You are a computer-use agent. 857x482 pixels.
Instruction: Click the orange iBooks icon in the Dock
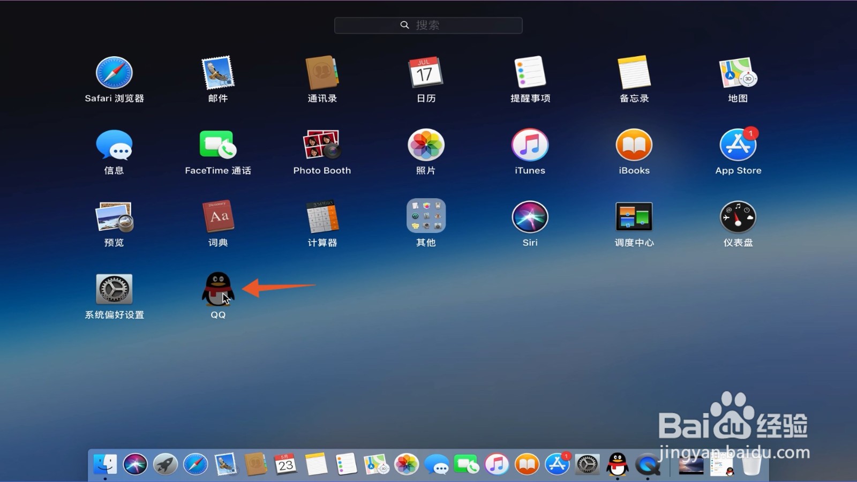(x=527, y=464)
